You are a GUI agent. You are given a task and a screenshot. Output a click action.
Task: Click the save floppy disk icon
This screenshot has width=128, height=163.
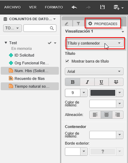(102, 7)
